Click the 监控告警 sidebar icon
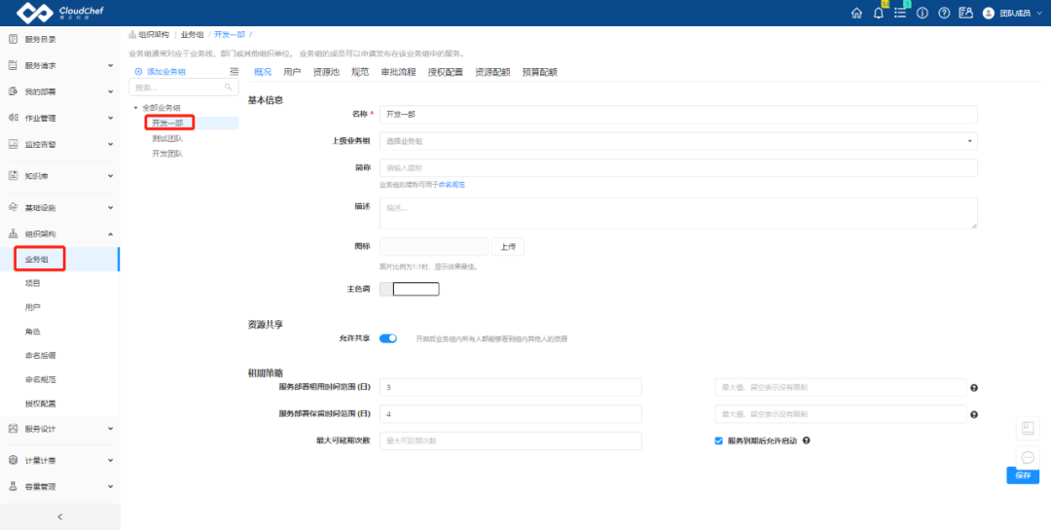Screen dimensions: 1051x530 tap(13, 144)
